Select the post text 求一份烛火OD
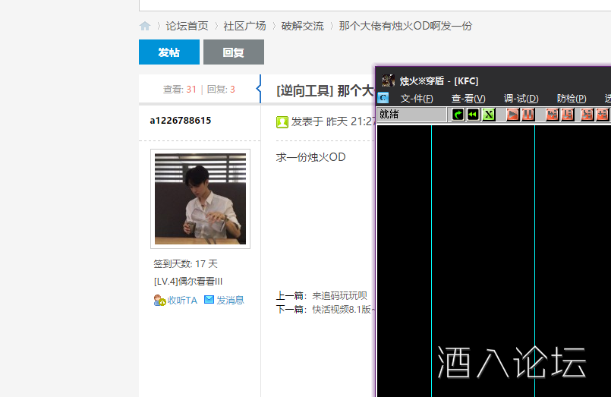 click(x=310, y=157)
